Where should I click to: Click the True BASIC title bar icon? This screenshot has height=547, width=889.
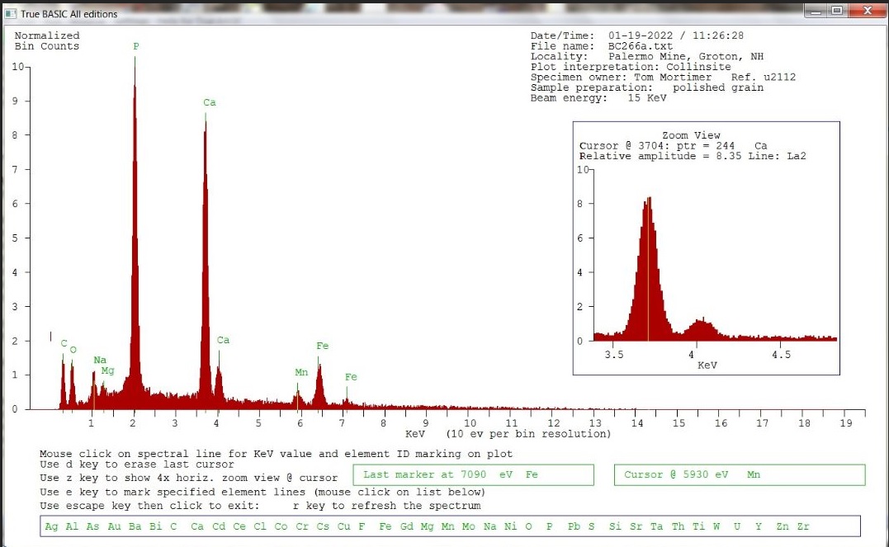pyautogui.click(x=11, y=13)
